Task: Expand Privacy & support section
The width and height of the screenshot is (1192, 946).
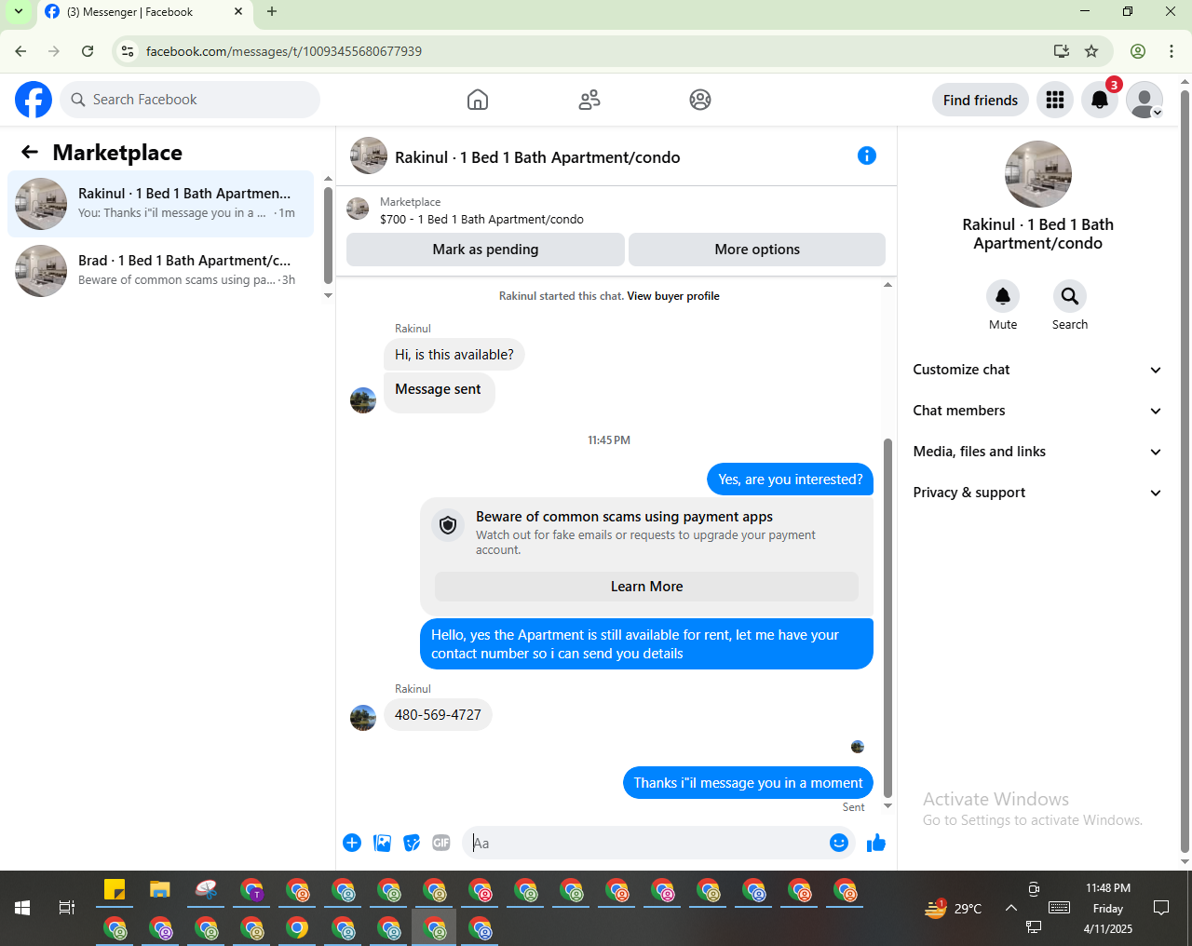Action: pyautogui.click(x=1037, y=493)
